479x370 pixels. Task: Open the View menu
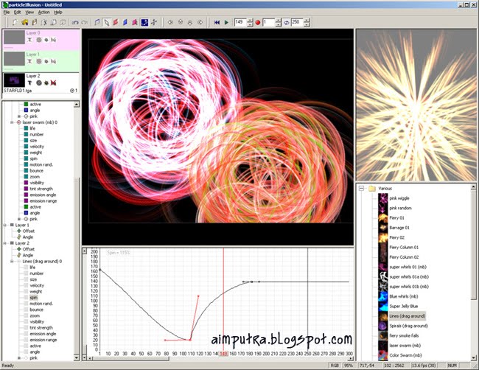pyautogui.click(x=29, y=13)
